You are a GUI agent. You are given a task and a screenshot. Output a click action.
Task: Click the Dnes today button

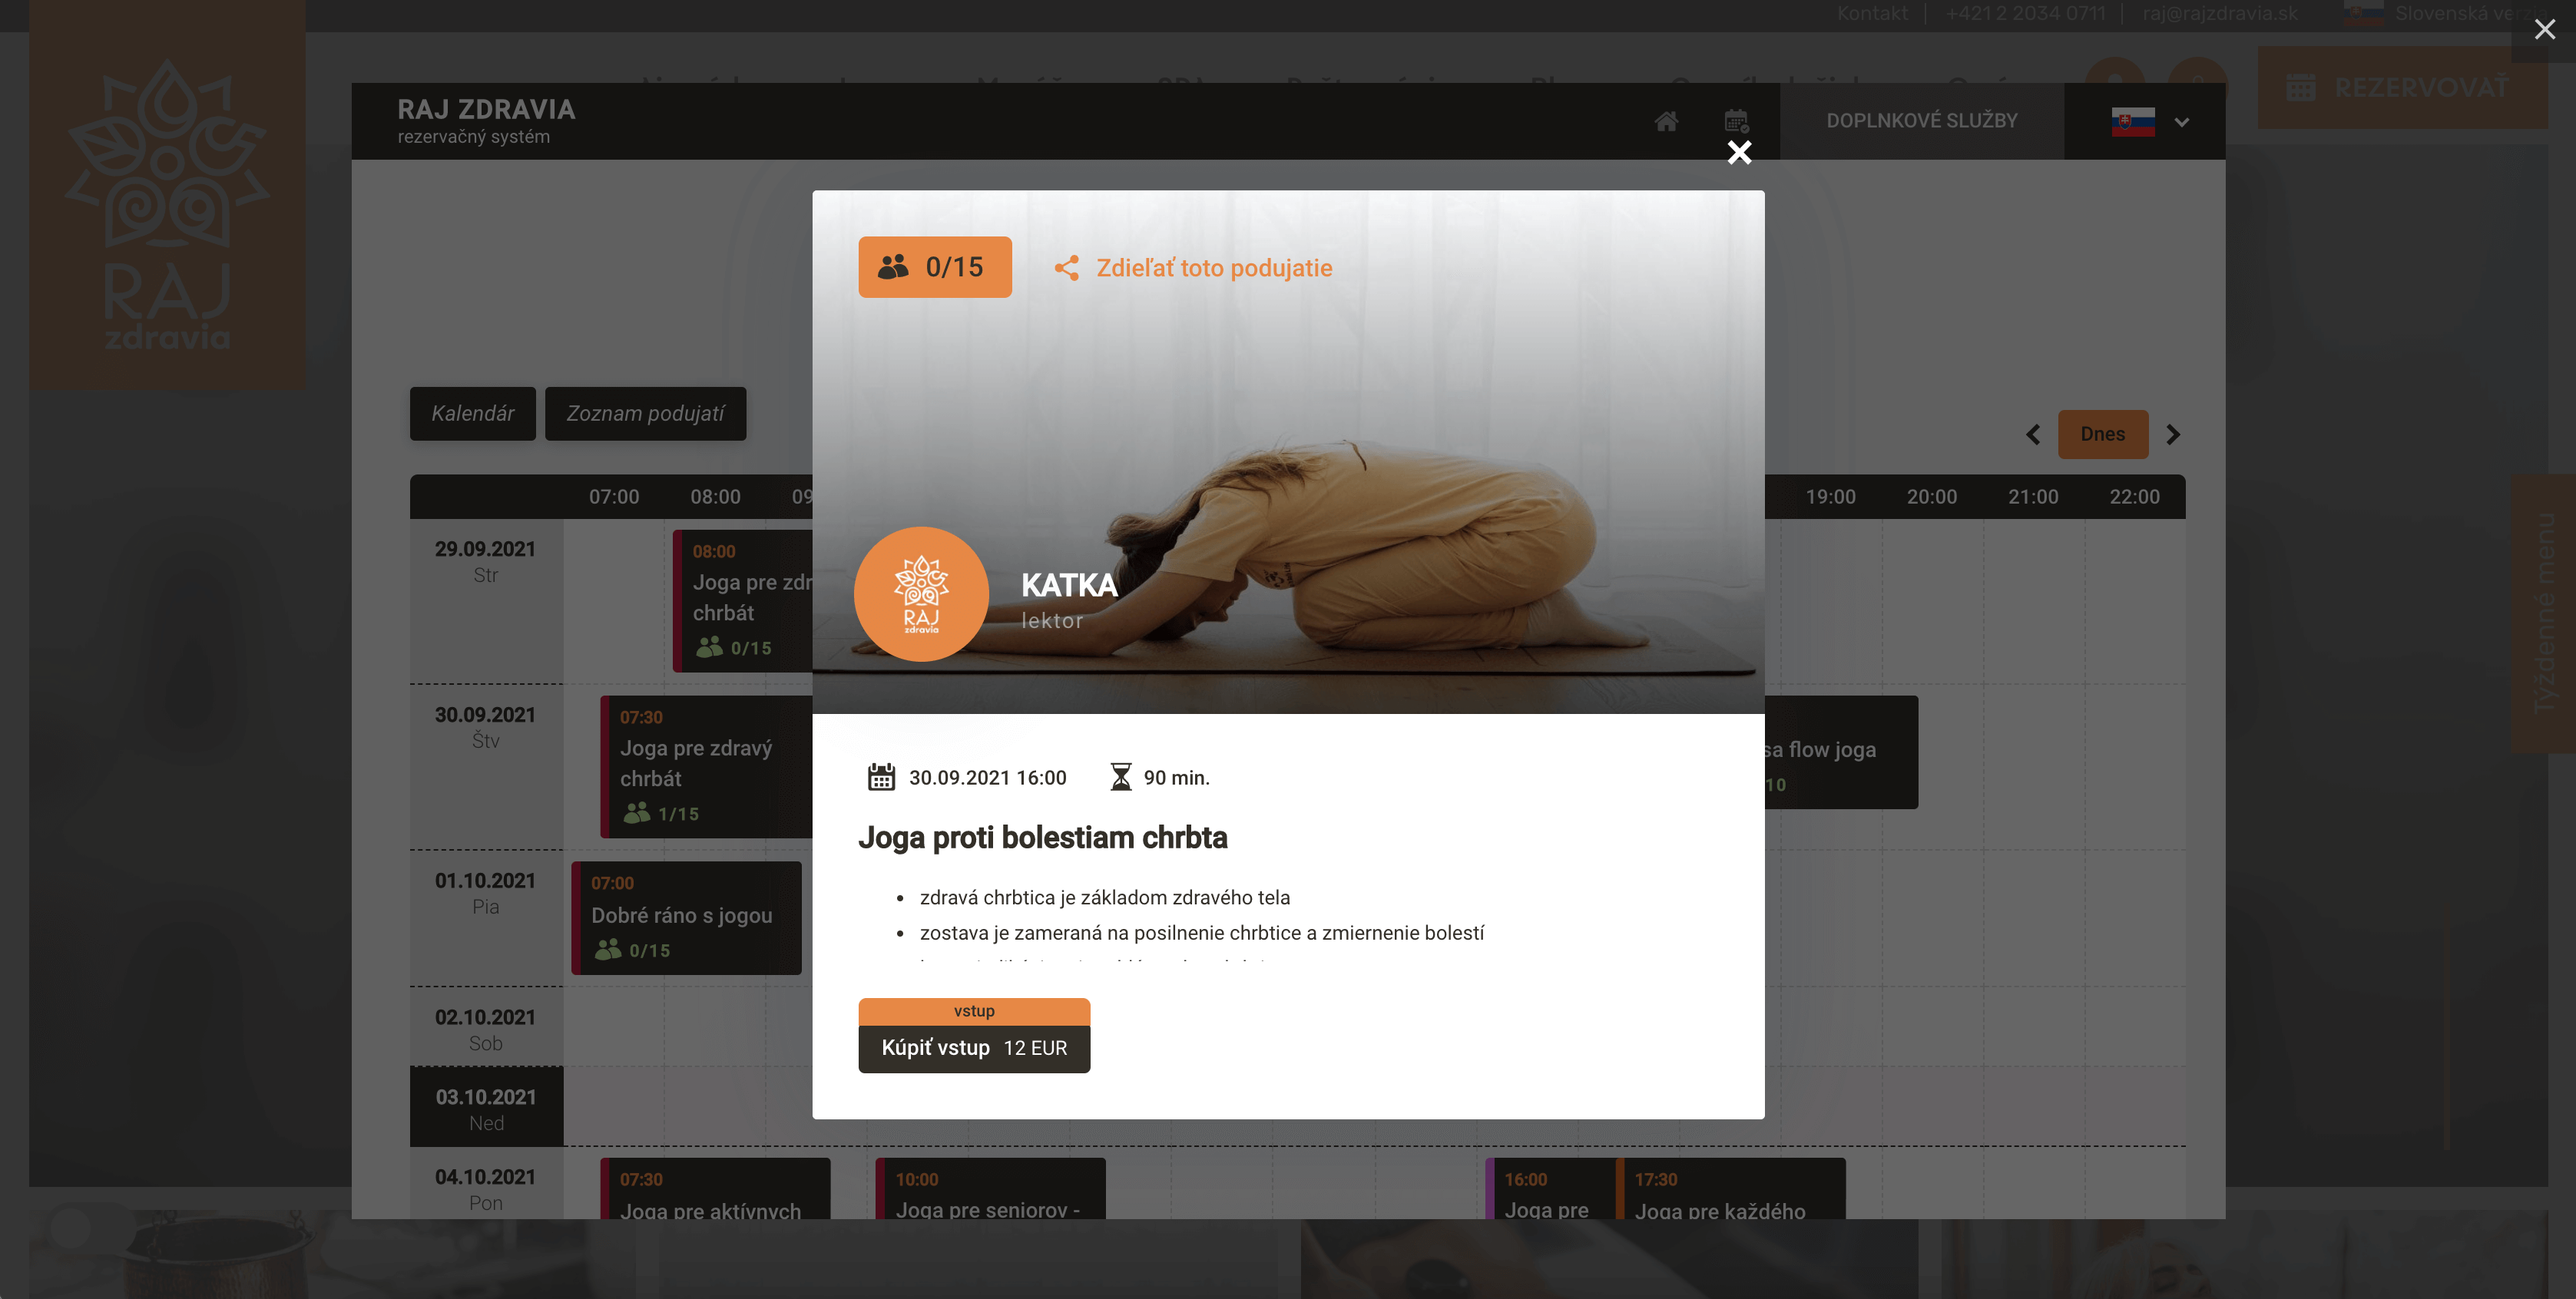(x=2103, y=434)
